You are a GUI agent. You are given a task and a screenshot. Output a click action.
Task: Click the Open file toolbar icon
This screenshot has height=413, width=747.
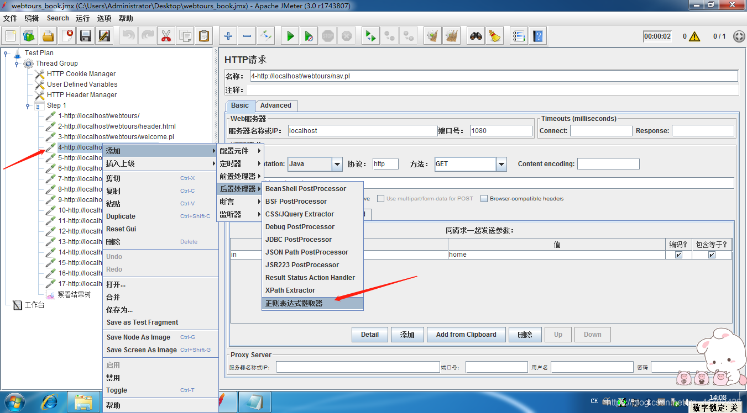tap(48, 36)
